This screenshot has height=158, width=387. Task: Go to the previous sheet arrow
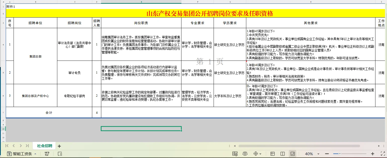(x=14, y=146)
